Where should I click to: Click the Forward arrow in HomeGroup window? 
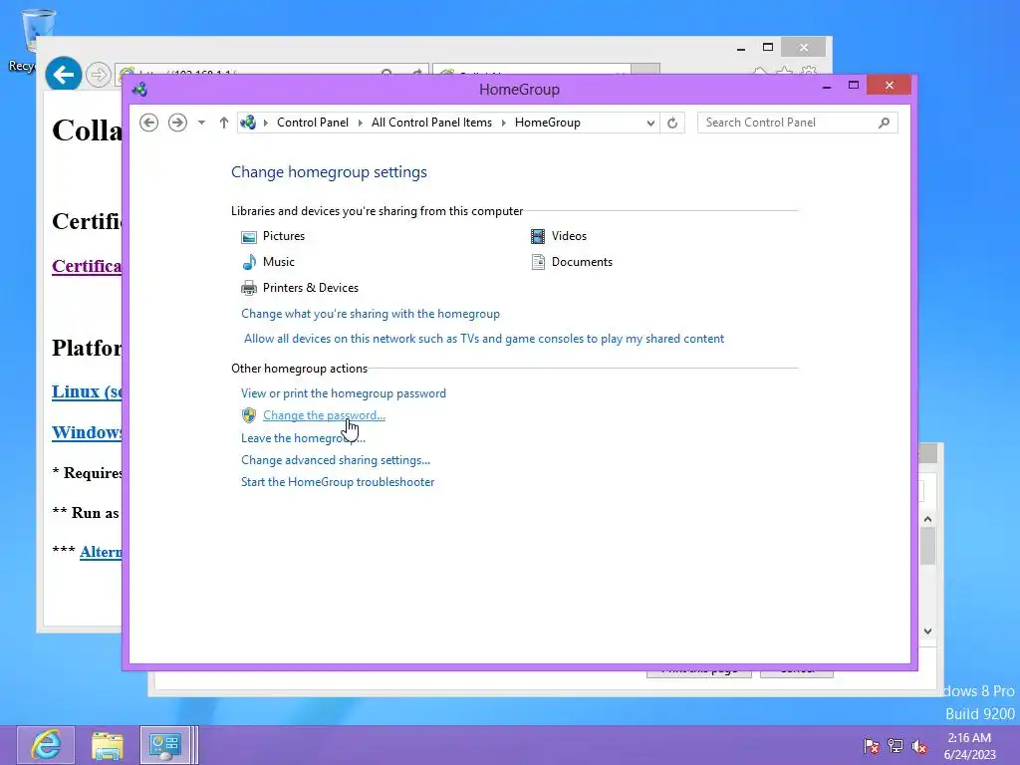[177, 123]
